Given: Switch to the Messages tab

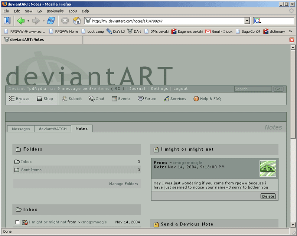Looking at the screenshot, I should [21, 129].
